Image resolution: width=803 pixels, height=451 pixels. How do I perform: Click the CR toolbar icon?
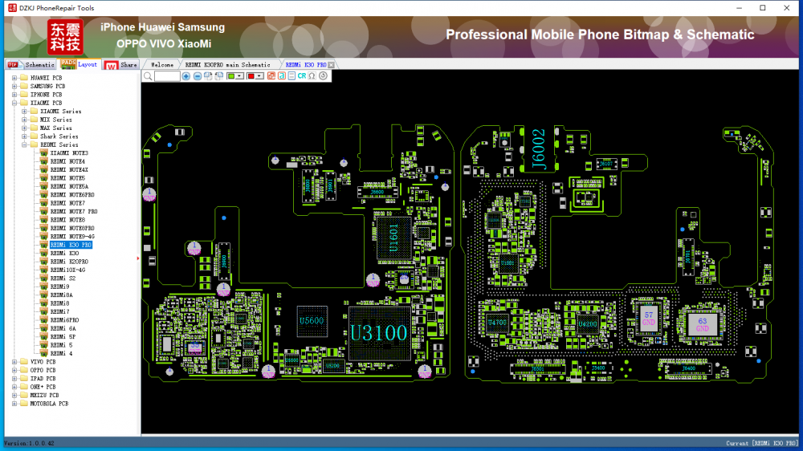302,76
